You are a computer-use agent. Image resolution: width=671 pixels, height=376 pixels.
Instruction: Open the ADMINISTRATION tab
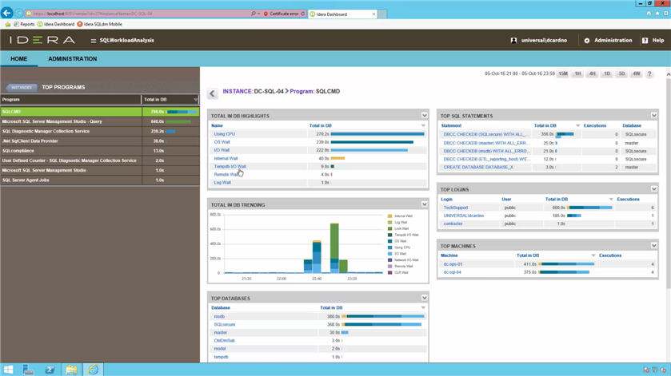click(72, 59)
